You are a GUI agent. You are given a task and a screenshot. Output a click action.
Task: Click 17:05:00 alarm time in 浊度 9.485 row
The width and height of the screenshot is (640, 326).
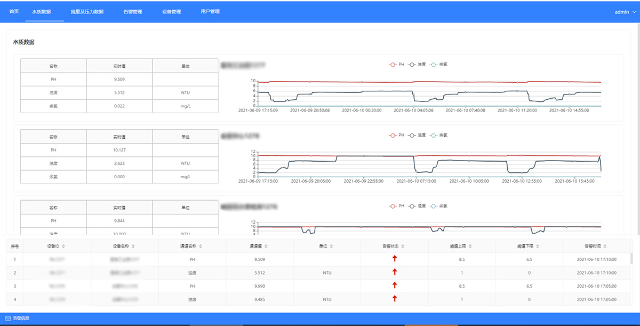[x=597, y=299]
